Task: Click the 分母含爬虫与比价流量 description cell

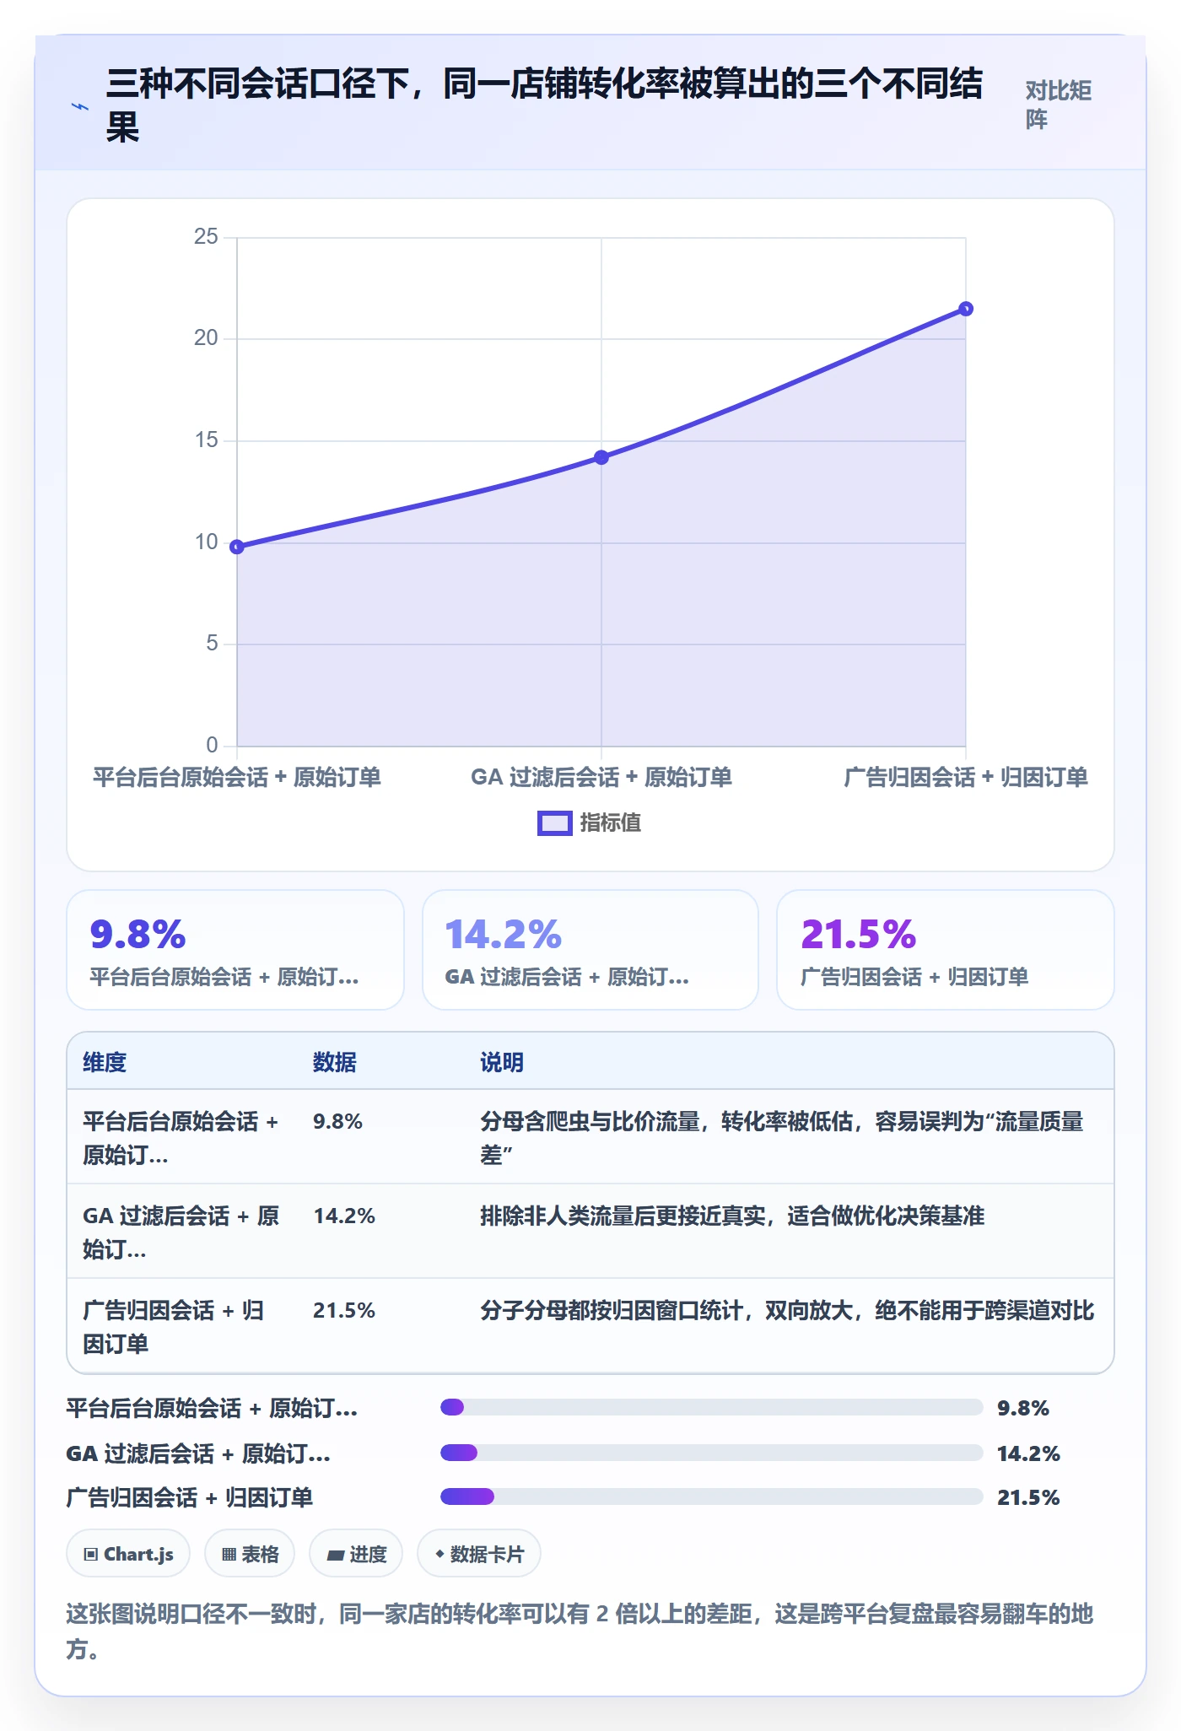Action: [x=782, y=1137]
